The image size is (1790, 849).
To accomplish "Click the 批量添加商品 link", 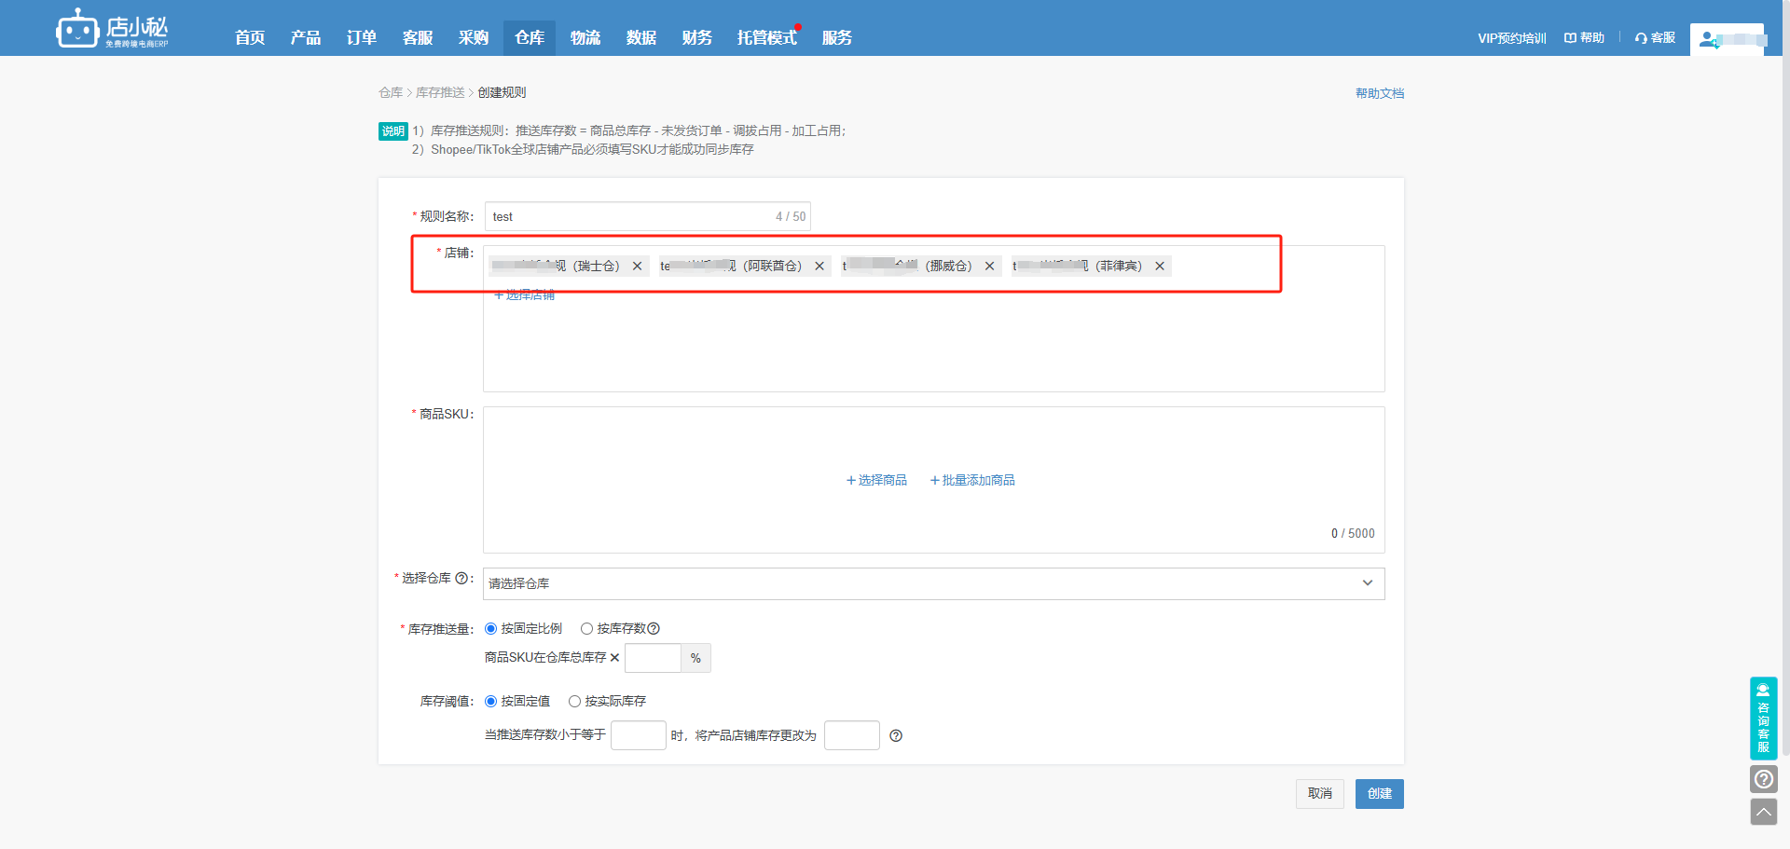I will coord(972,481).
